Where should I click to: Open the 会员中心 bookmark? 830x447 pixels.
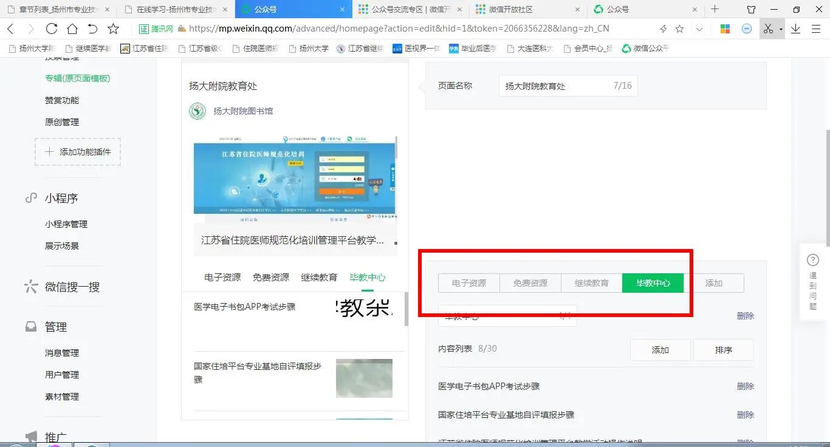click(588, 49)
